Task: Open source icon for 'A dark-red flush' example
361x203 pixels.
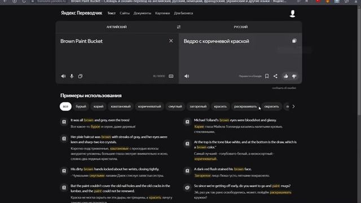Action: (x=187, y=171)
